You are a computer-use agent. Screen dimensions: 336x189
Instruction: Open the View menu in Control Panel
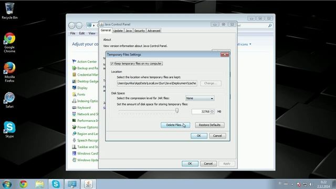pyautogui.click(x=92, y=34)
